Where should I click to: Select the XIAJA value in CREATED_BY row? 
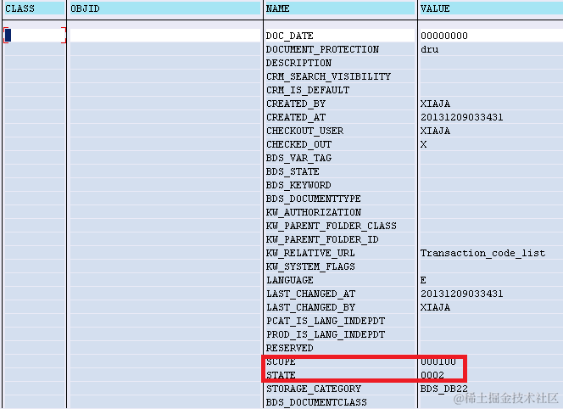tap(491, 104)
